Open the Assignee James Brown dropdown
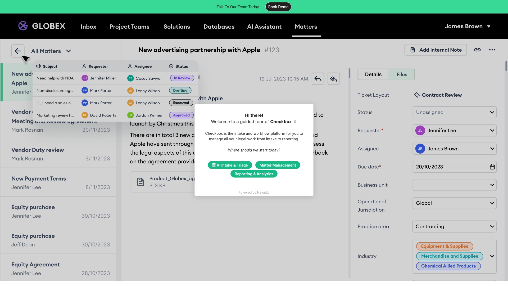The width and height of the screenshot is (508, 286). click(454, 149)
